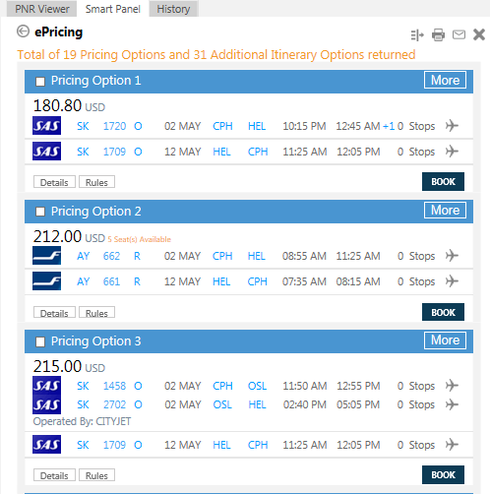Select the Pricing Option 2 checkbox
This screenshot has width=490, height=494.
coord(40,212)
